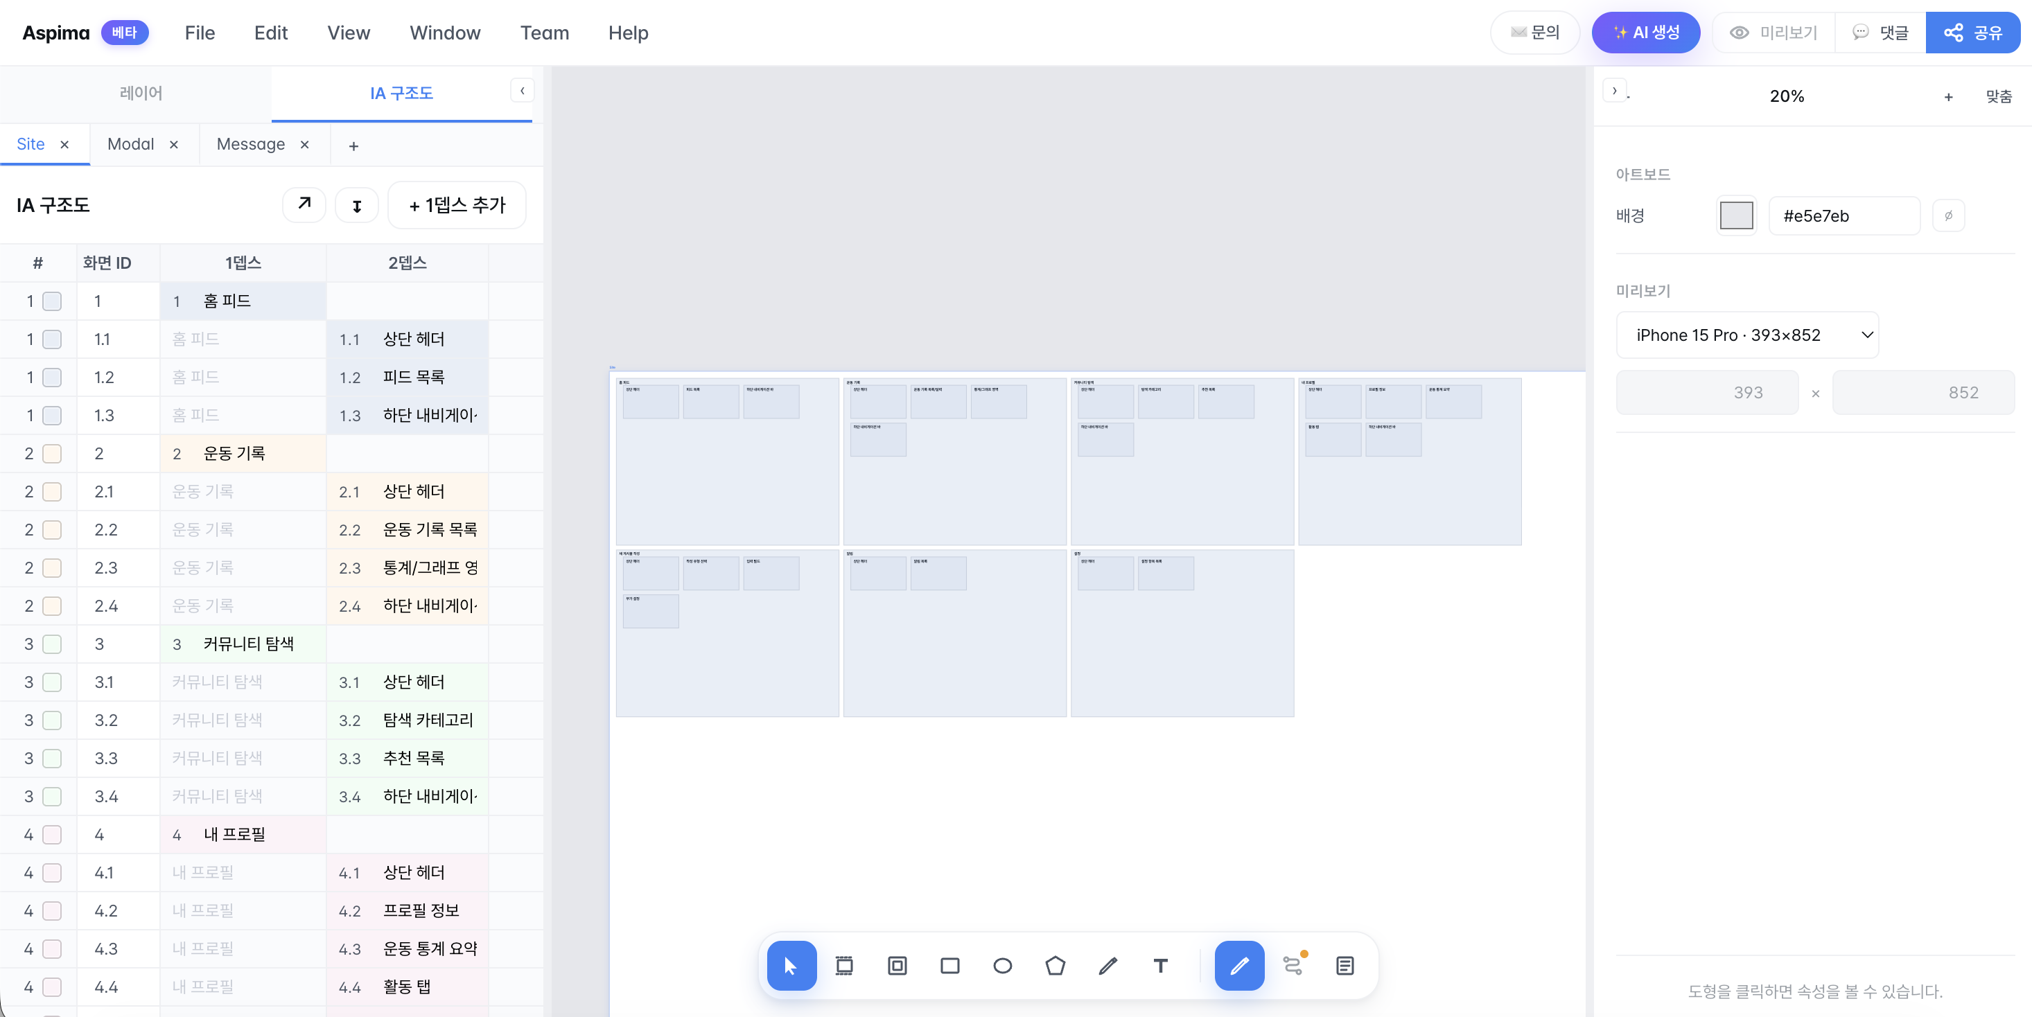
Task: Tick checkbox for 커뮤니티 탐색 row 3
Action: pyautogui.click(x=52, y=644)
